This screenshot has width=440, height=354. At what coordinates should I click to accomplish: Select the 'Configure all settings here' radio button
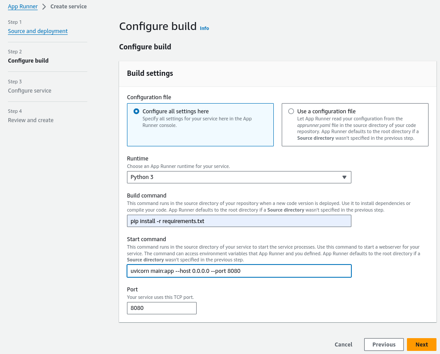[x=136, y=112]
